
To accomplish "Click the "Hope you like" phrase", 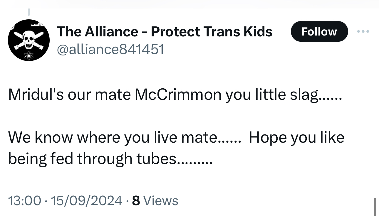I will click(x=296, y=138).
